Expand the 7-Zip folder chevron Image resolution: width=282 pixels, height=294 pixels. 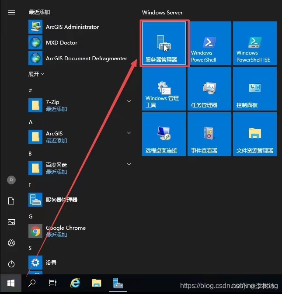129,101
